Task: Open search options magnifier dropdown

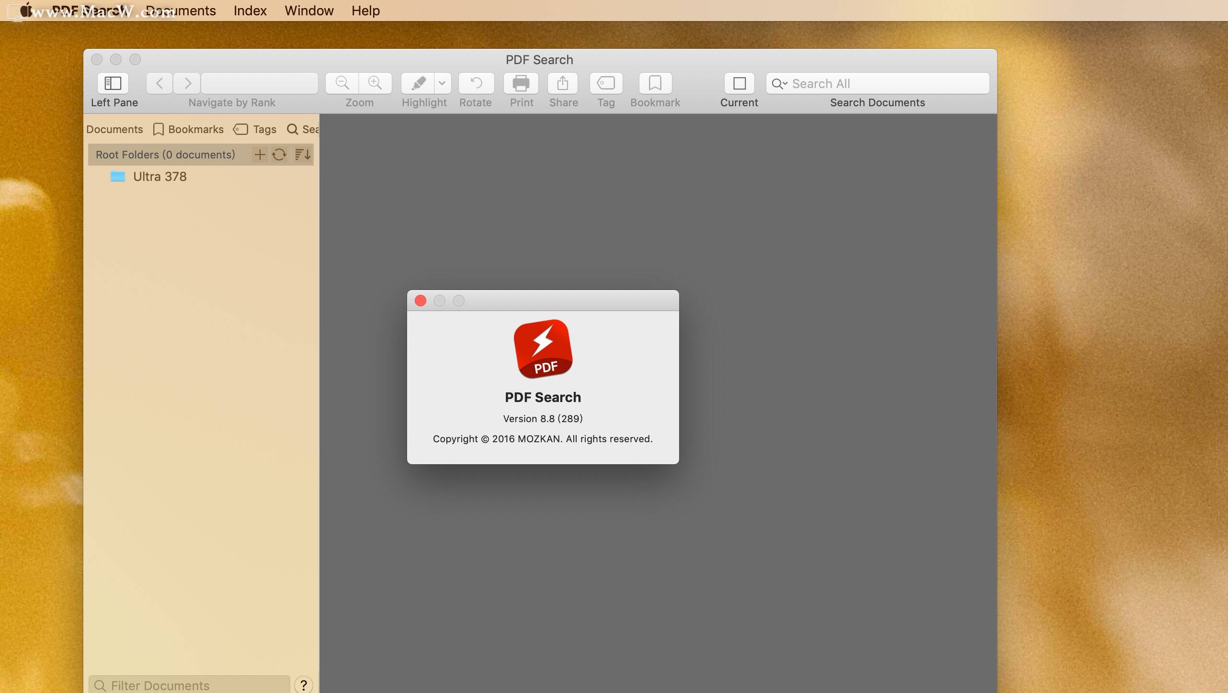Action: (779, 84)
